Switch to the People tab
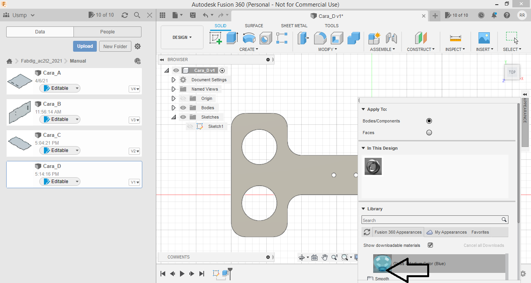The width and height of the screenshot is (531, 283). point(107,32)
